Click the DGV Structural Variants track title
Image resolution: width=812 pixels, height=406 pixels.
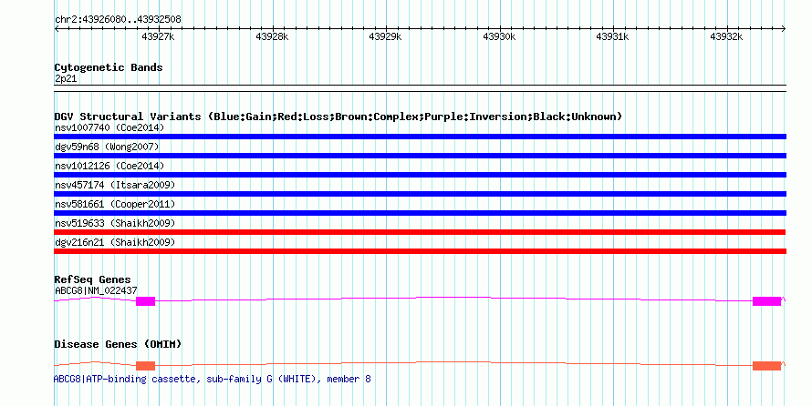pyautogui.click(x=338, y=117)
